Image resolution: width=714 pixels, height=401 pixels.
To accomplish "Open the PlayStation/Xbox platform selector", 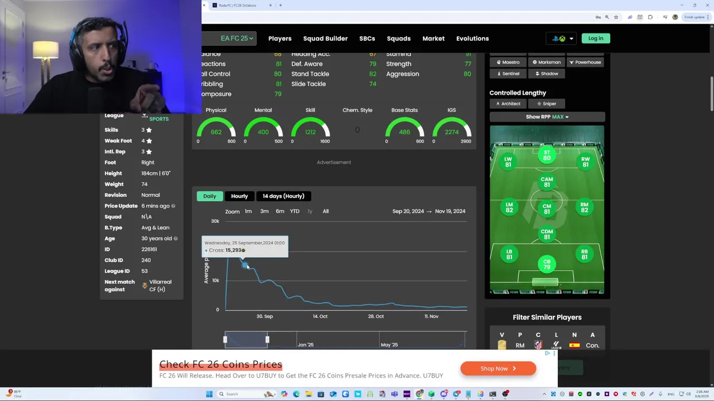I will coord(562,38).
